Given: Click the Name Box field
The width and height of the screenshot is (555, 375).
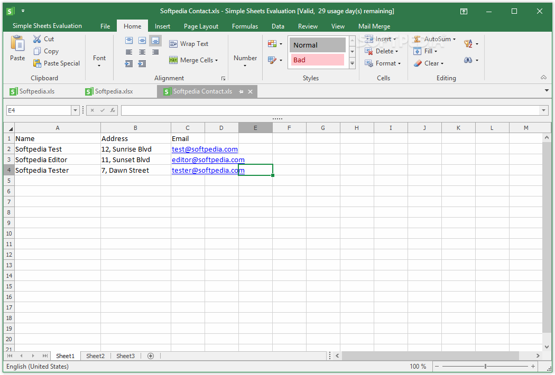Looking at the screenshot, I should click(x=39, y=110).
